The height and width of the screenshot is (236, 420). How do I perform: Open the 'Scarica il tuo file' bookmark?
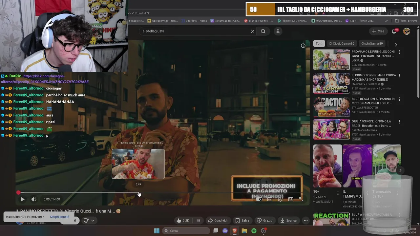point(259,21)
